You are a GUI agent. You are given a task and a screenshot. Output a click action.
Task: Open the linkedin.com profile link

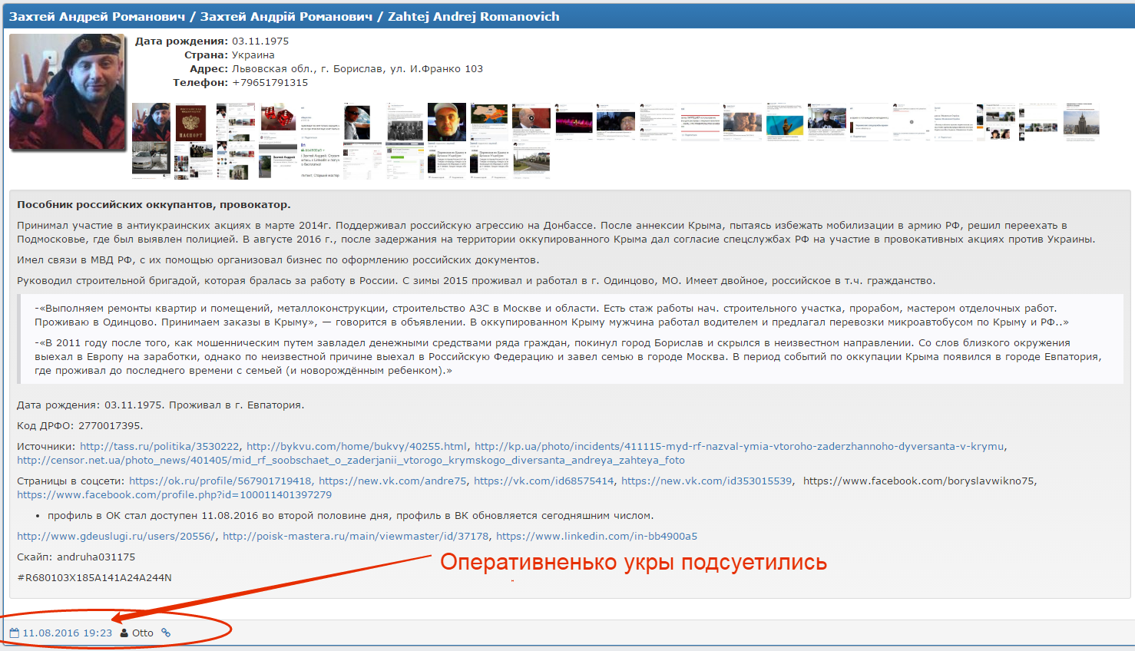point(596,537)
